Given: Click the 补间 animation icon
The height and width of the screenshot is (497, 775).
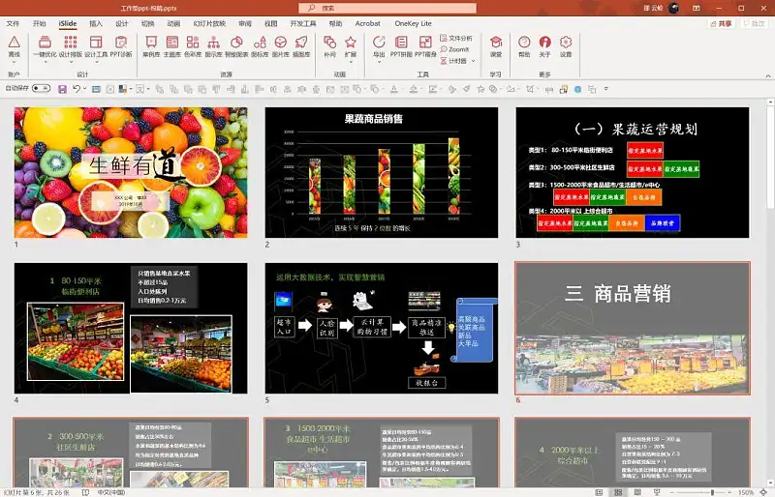Looking at the screenshot, I should click(329, 43).
